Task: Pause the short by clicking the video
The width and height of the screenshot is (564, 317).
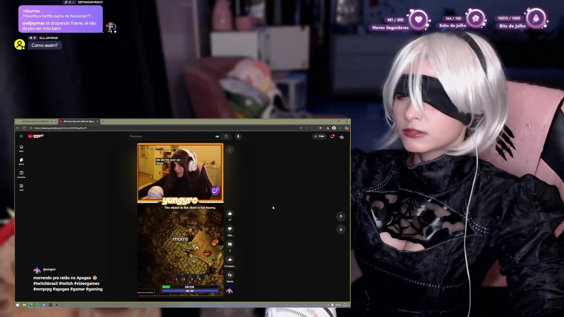Action: click(x=180, y=219)
